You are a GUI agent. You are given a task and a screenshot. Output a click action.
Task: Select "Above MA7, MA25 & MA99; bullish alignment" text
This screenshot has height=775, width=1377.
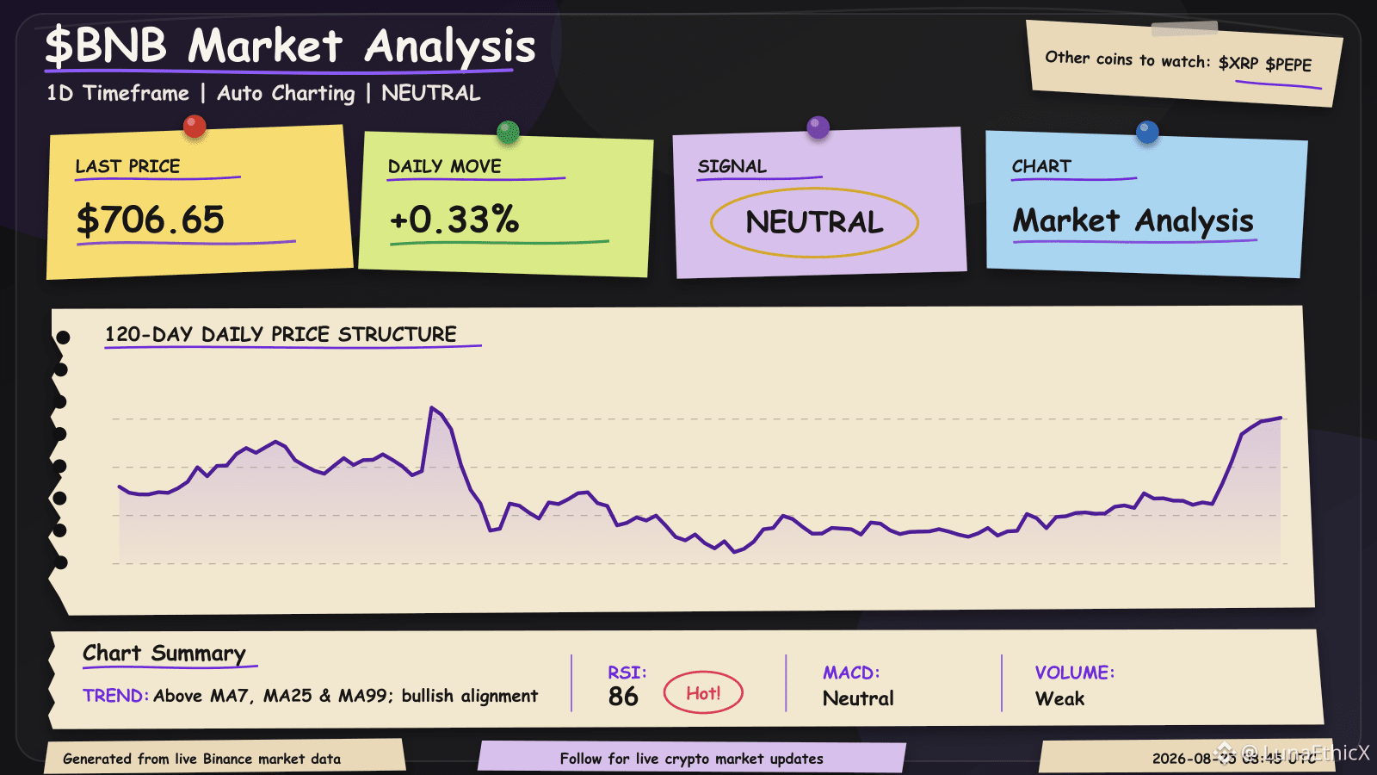tap(346, 696)
